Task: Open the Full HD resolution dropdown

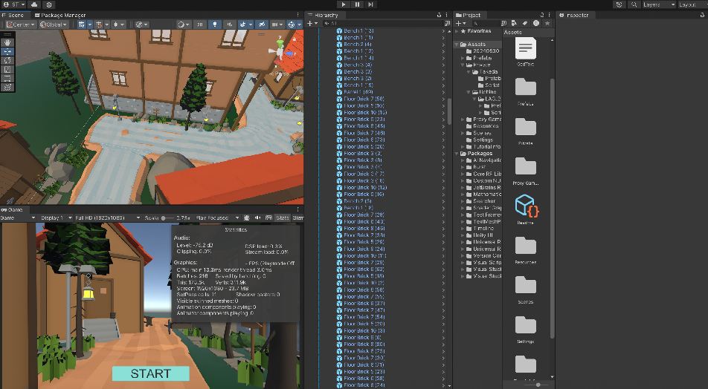Action: click(x=102, y=218)
